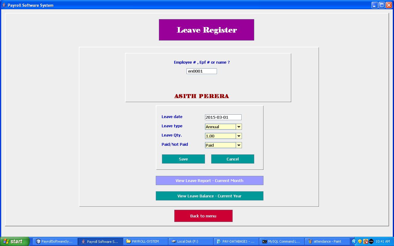Viewport: 394px width, 246px height.
Task: Expand the Paid/Not Paid dropdown
Action: (239, 145)
